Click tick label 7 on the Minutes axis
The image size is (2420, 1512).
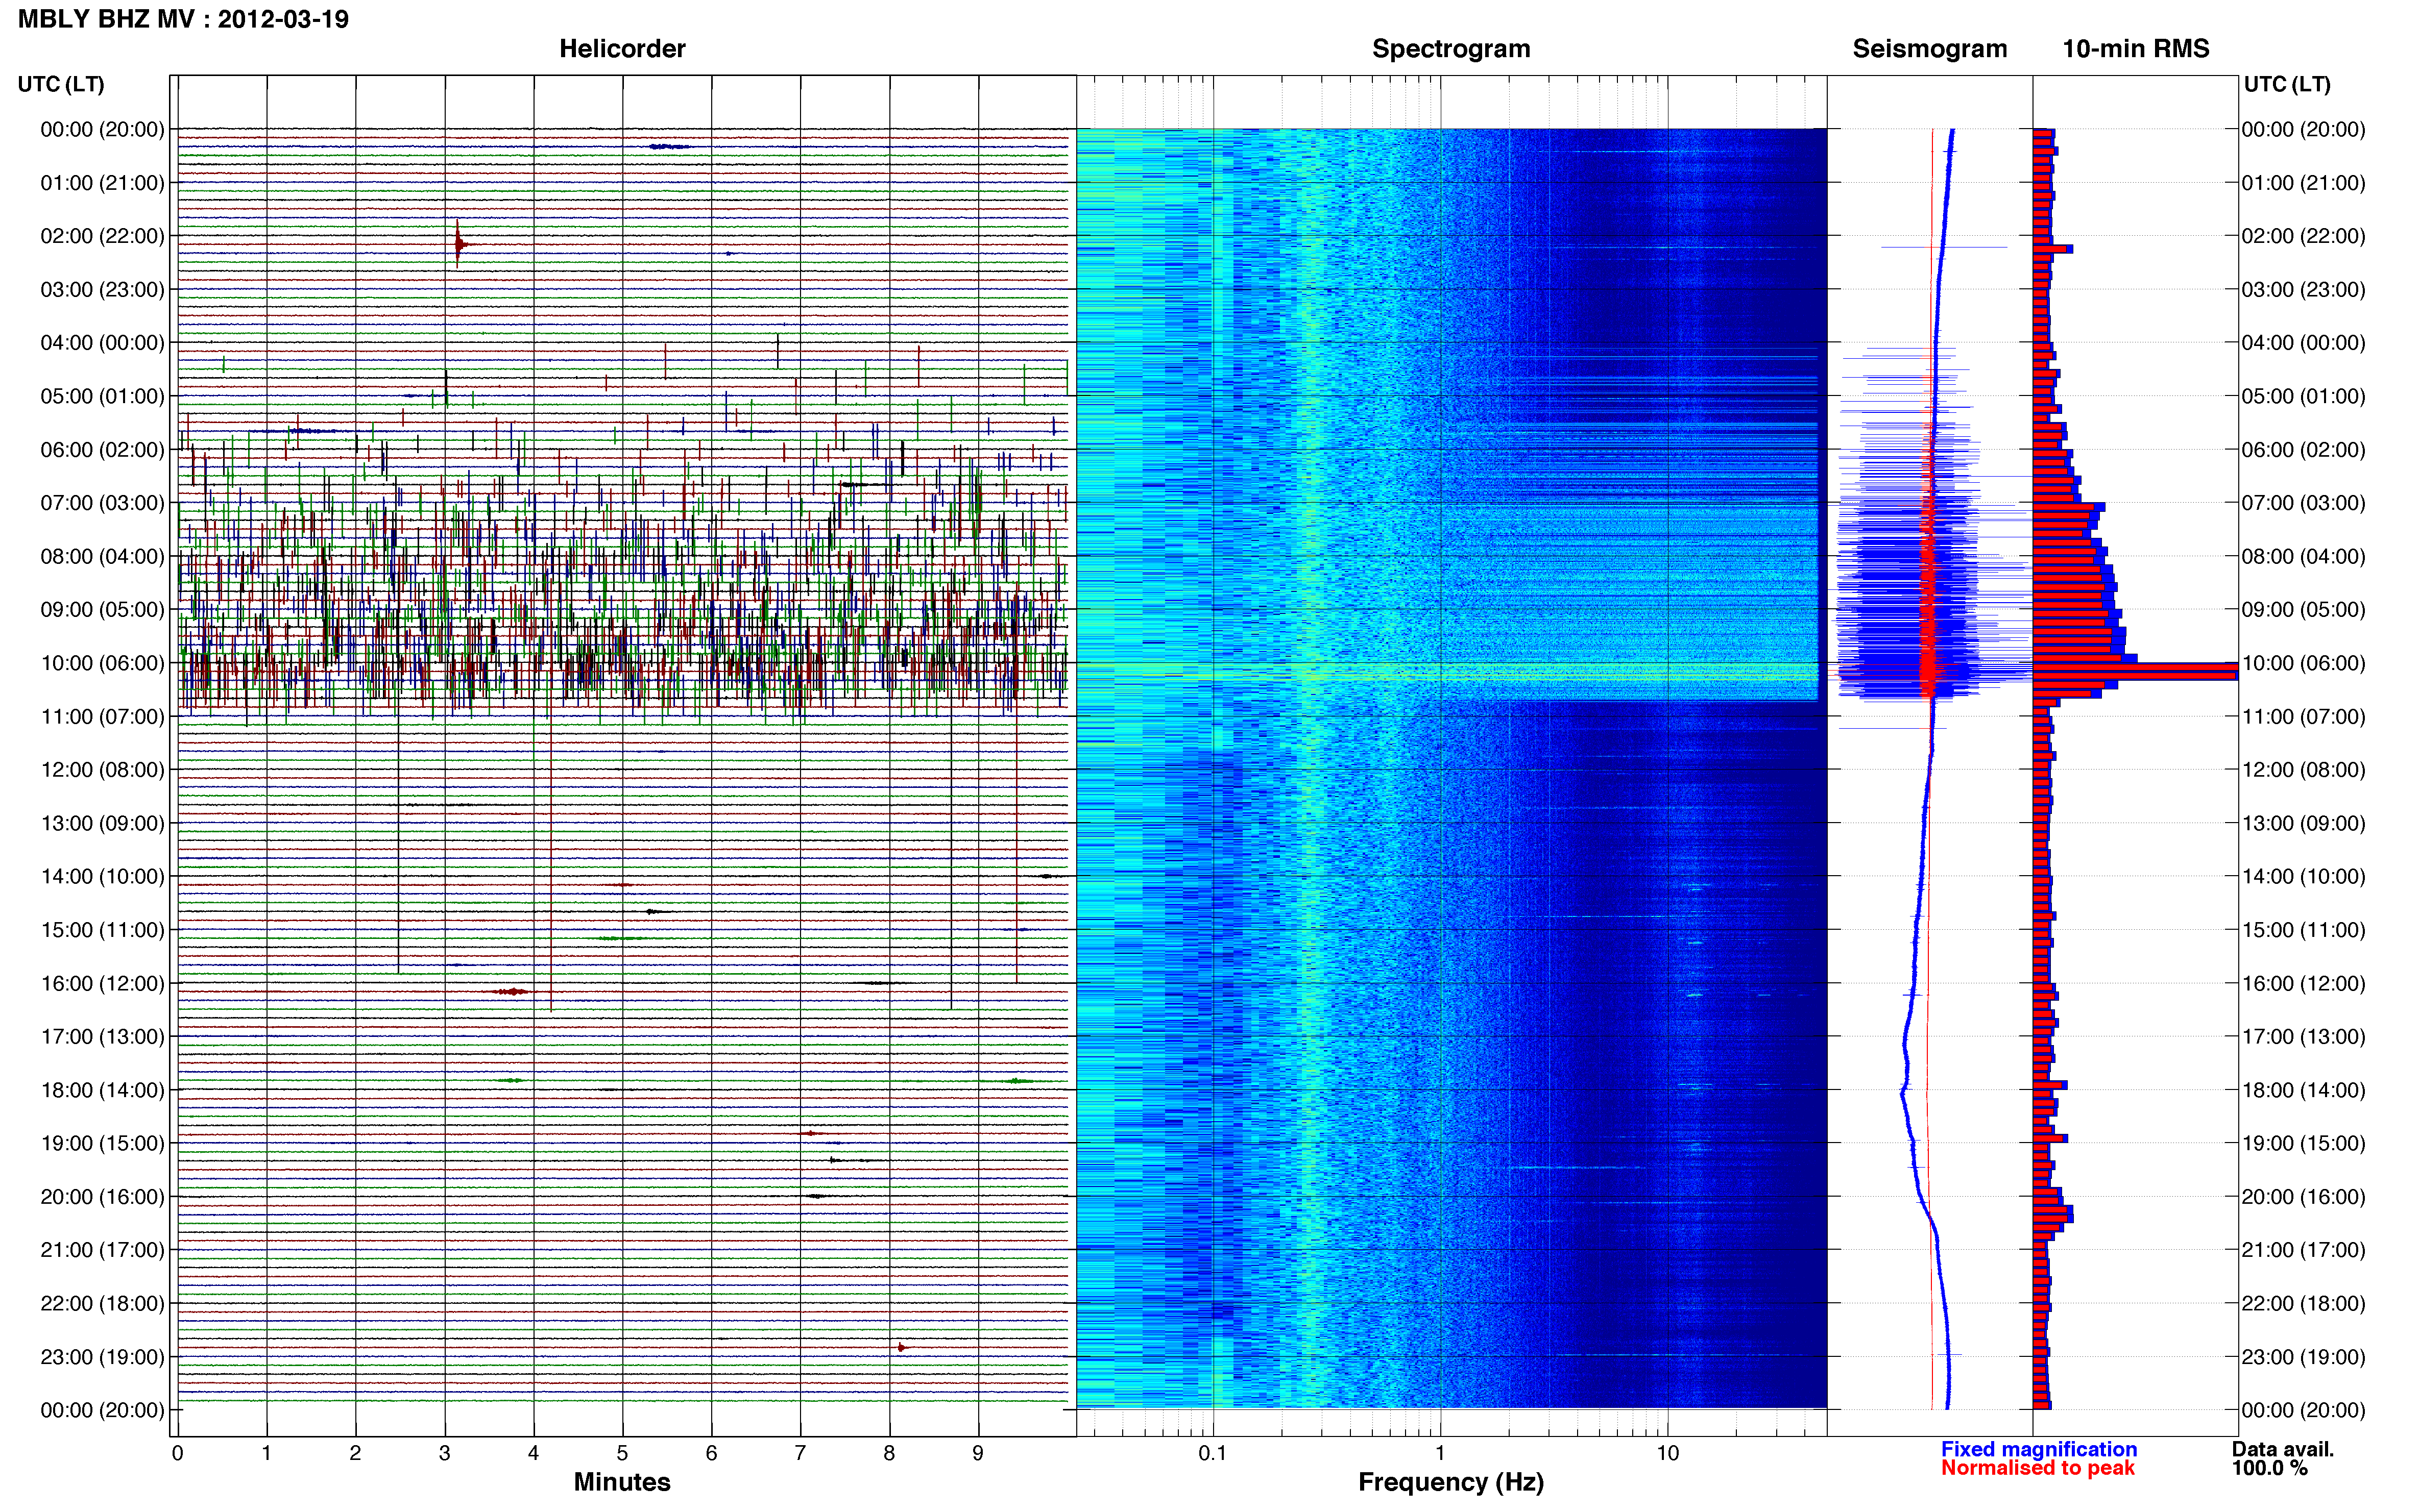pos(801,1453)
